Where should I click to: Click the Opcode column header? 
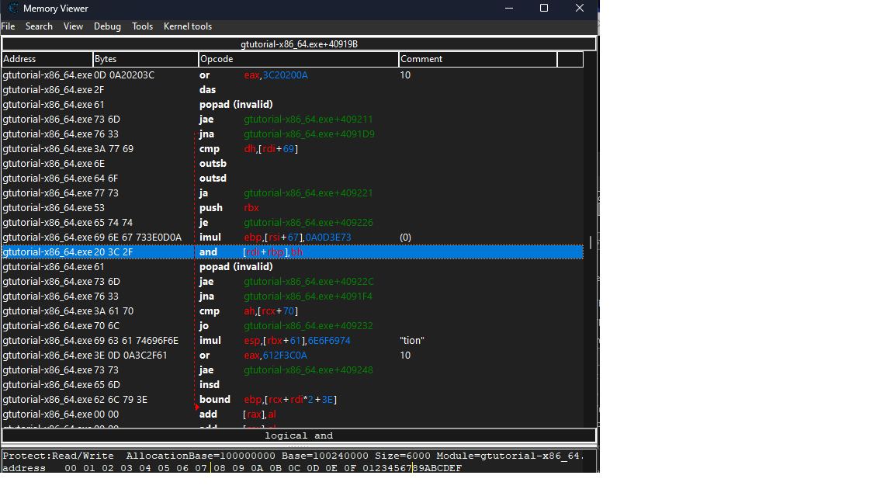coord(298,59)
